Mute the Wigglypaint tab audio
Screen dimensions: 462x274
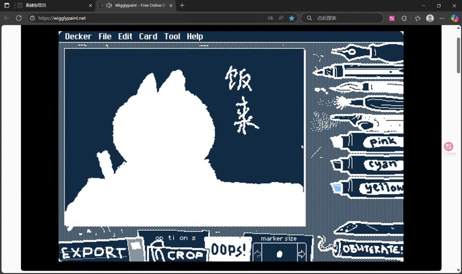(x=109, y=5)
